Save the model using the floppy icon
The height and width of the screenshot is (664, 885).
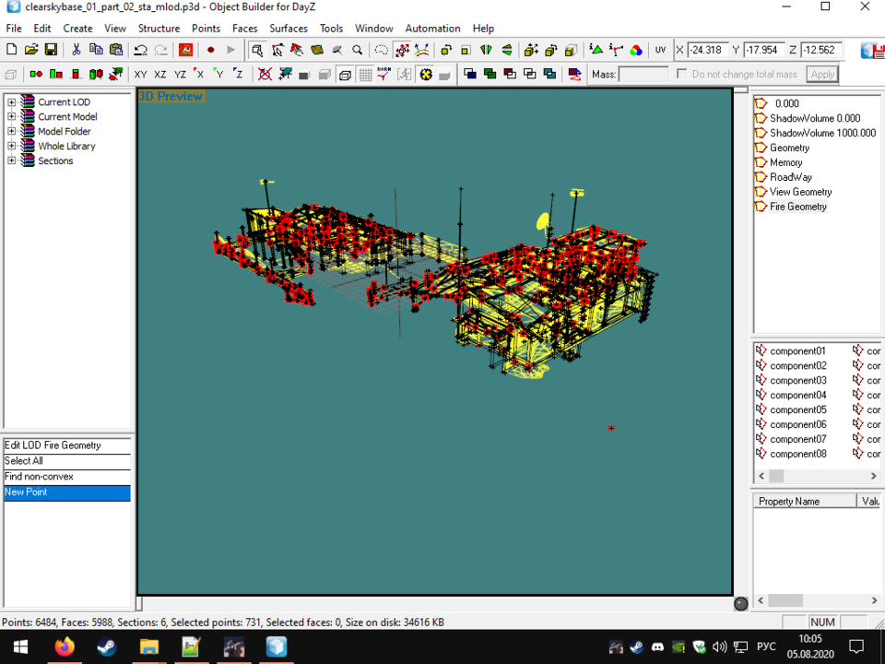point(51,50)
